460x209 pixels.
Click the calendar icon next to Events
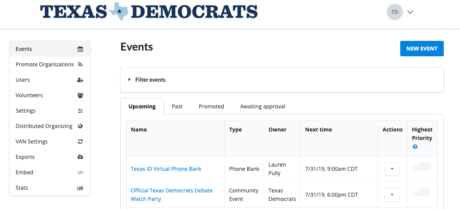(x=80, y=49)
